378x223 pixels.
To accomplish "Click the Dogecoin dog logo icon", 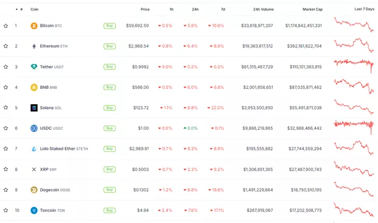I will point(34,190).
